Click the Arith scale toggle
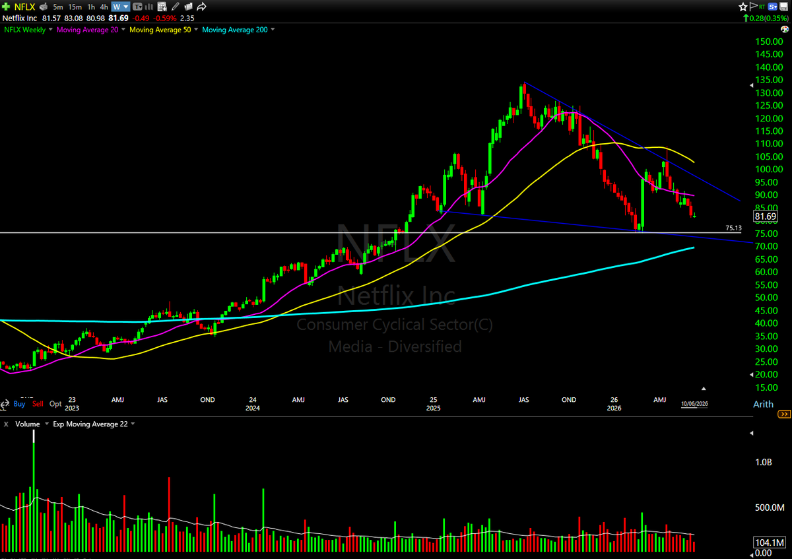The image size is (792, 559). 763,404
